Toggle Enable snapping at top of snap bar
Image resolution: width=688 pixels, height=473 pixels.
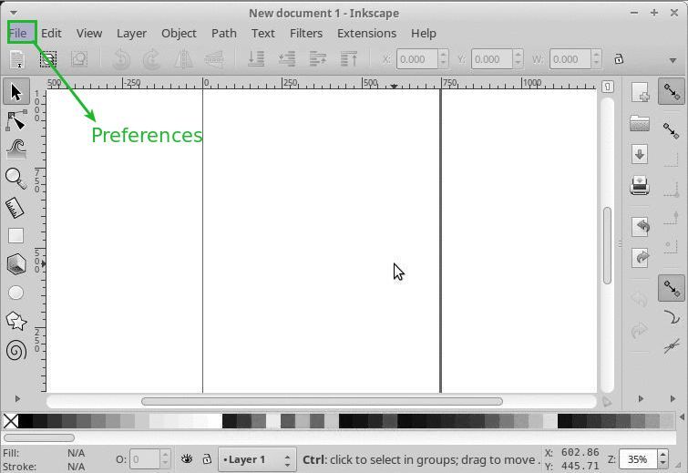(672, 92)
